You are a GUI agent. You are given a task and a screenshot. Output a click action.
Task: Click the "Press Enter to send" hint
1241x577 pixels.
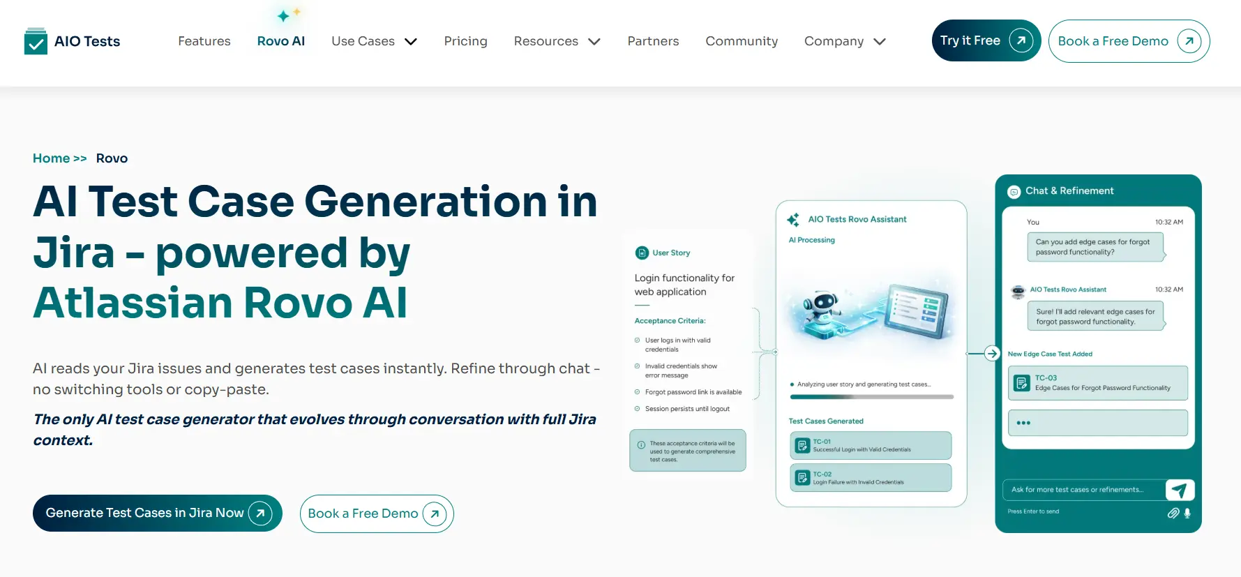(x=1033, y=511)
